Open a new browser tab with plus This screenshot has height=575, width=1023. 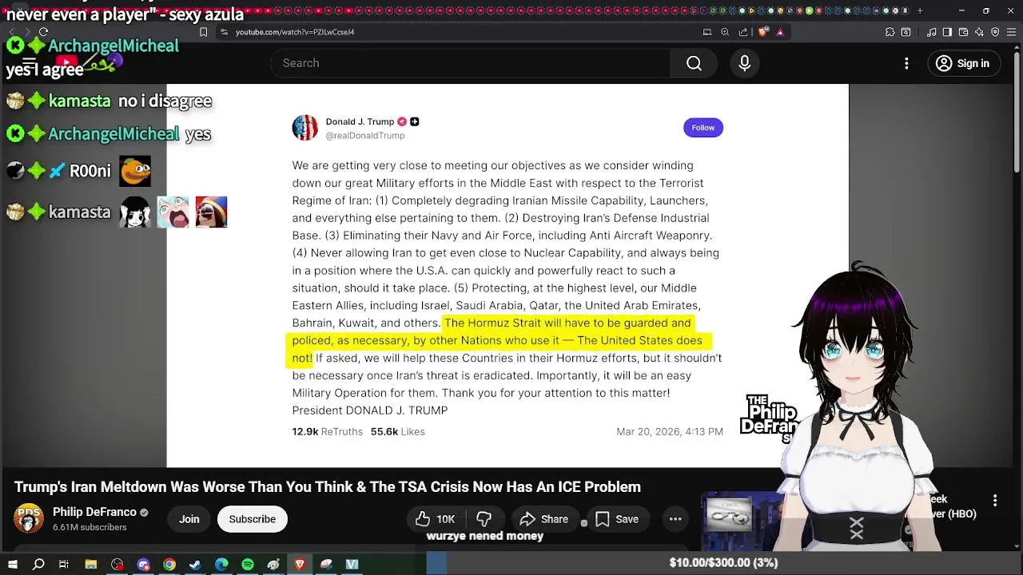pyautogui.click(x=920, y=10)
